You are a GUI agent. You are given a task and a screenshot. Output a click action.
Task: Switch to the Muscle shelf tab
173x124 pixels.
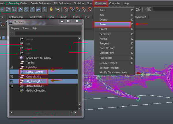click(63, 17)
